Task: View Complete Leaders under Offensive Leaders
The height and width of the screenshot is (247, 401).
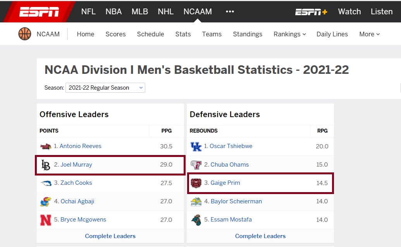Action: [x=110, y=236]
